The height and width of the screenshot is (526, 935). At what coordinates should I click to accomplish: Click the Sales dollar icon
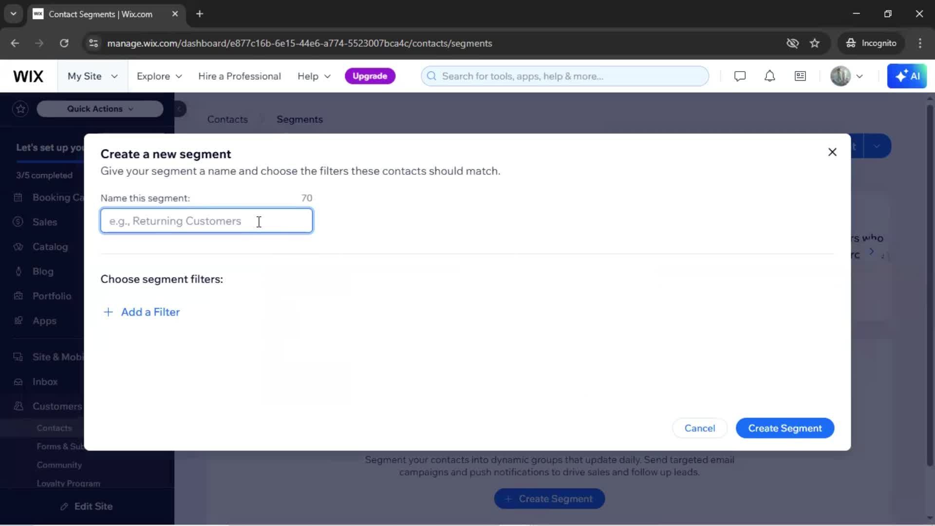tap(18, 222)
